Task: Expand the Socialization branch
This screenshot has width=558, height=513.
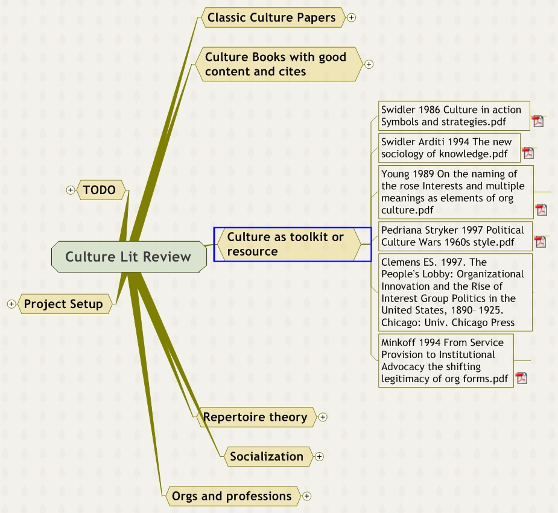Action: [x=319, y=456]
